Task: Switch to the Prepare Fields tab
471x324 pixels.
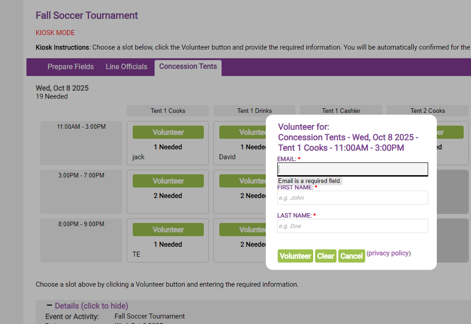Action: 70,66
